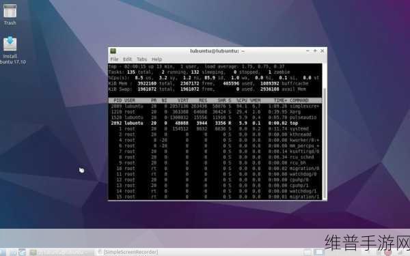
Task: Click the KiB Swap 1961072 total line
Action: point(207,89)
